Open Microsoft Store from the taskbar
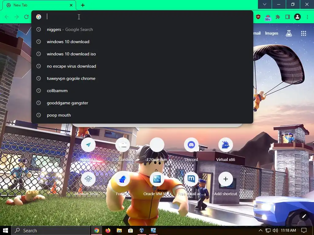The image size is (314, 235). (x=130, y=230)
